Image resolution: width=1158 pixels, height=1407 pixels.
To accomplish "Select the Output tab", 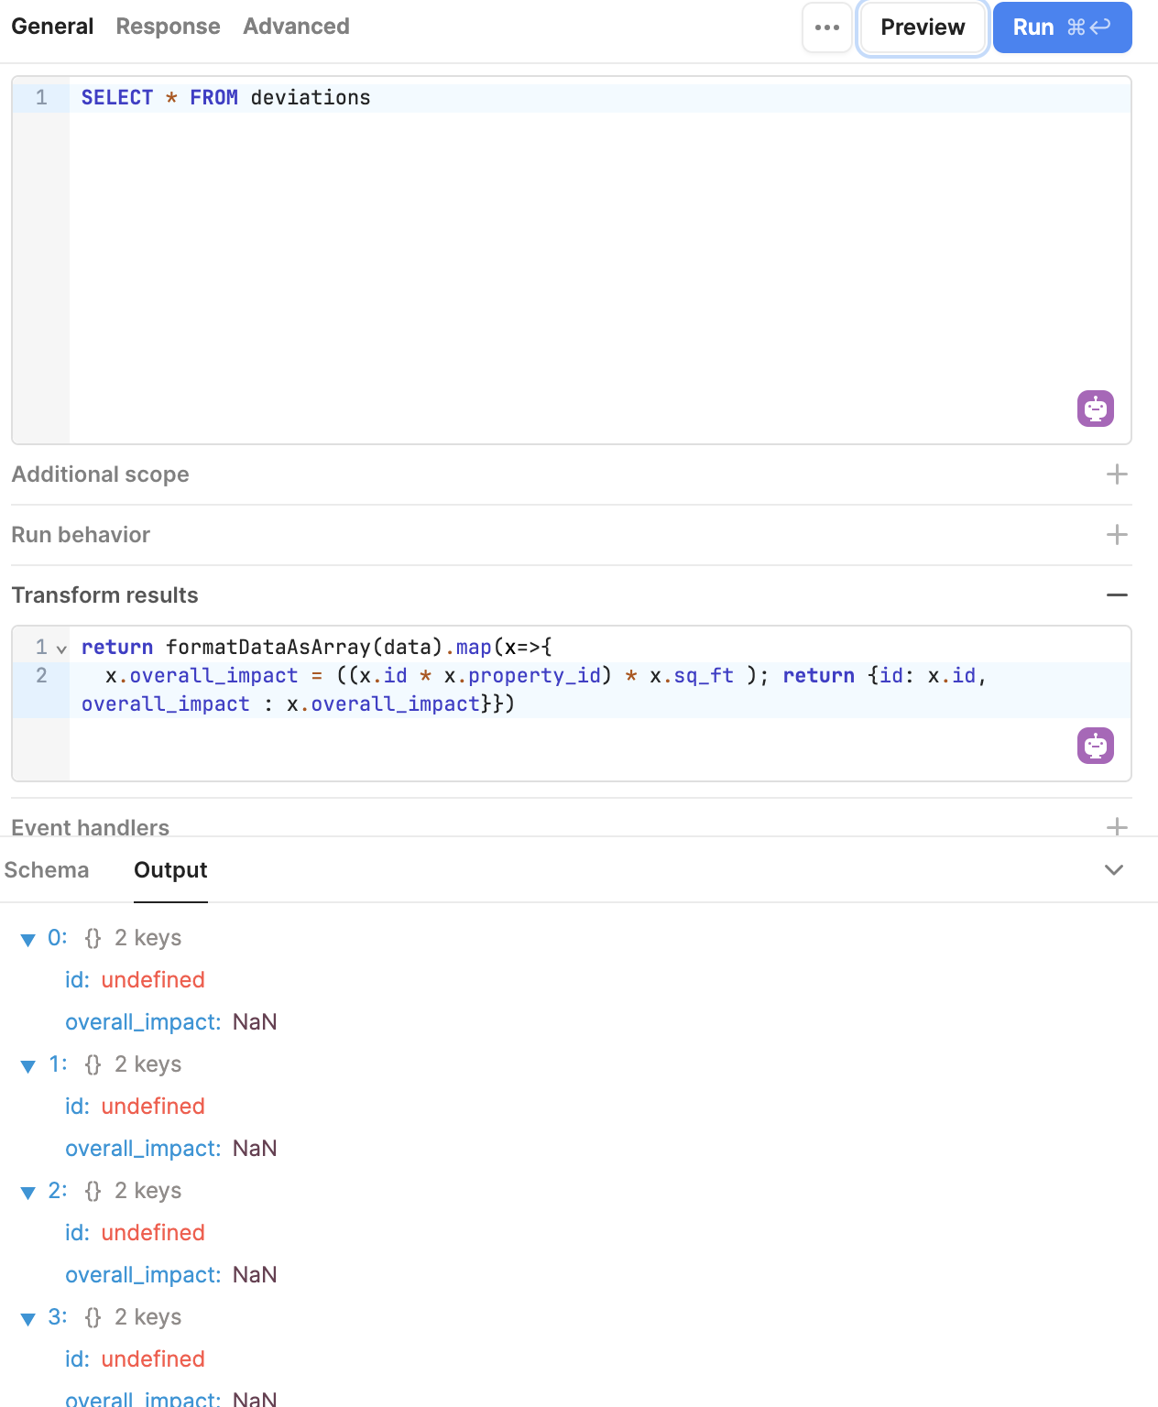I will (170, 870).
